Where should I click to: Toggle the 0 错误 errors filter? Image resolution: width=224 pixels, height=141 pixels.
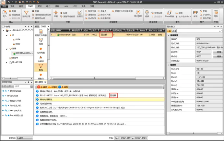pos(42,87)
